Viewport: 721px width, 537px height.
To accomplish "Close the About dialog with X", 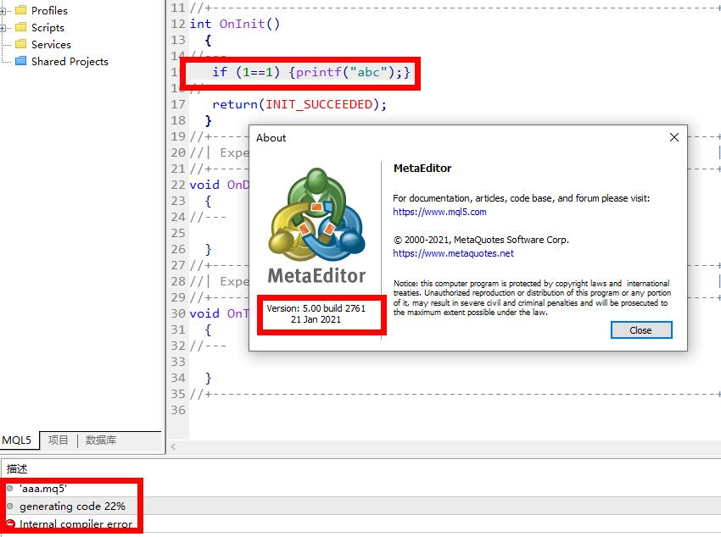I will (x=674, y=137).
